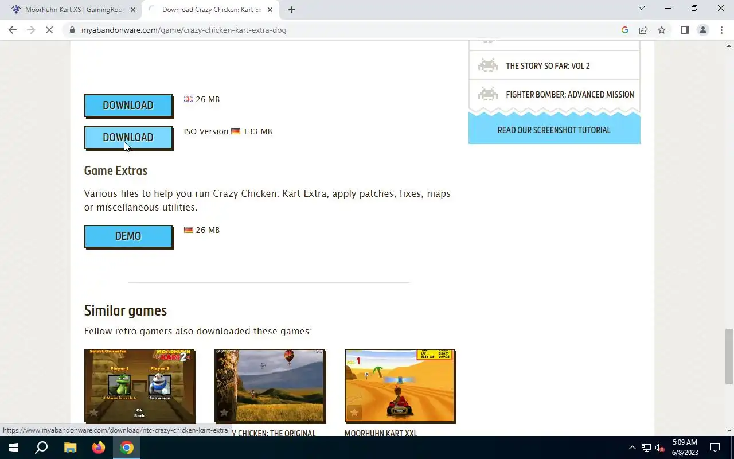Open a new browser tab

pos(292,10)
